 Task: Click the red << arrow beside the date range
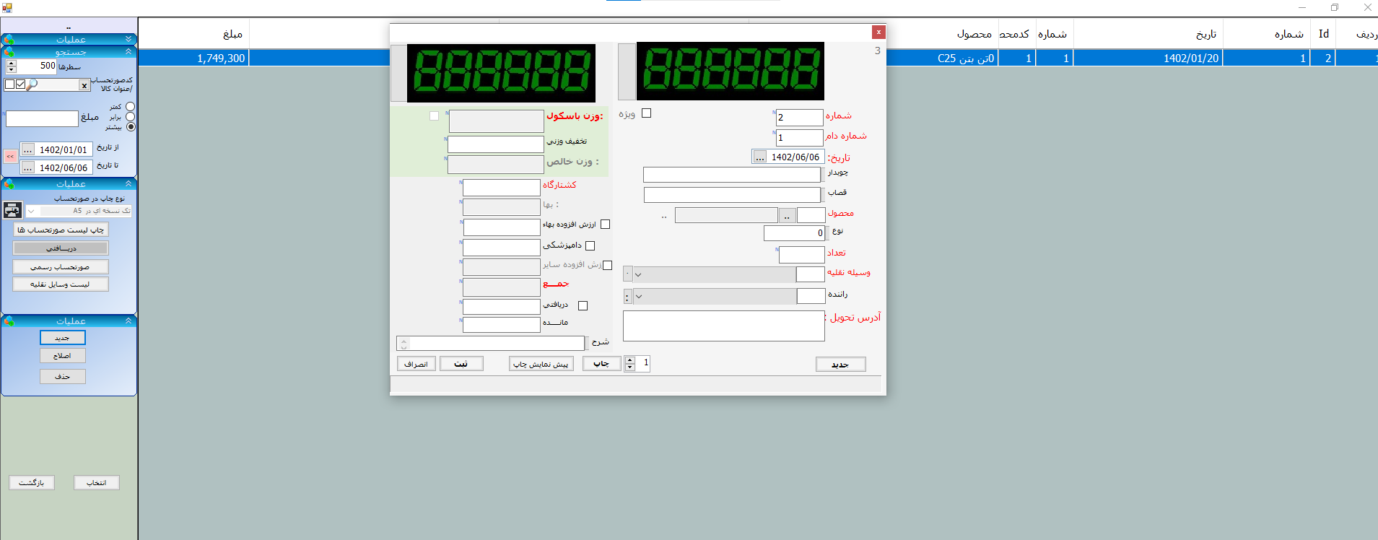pos(10,156)
